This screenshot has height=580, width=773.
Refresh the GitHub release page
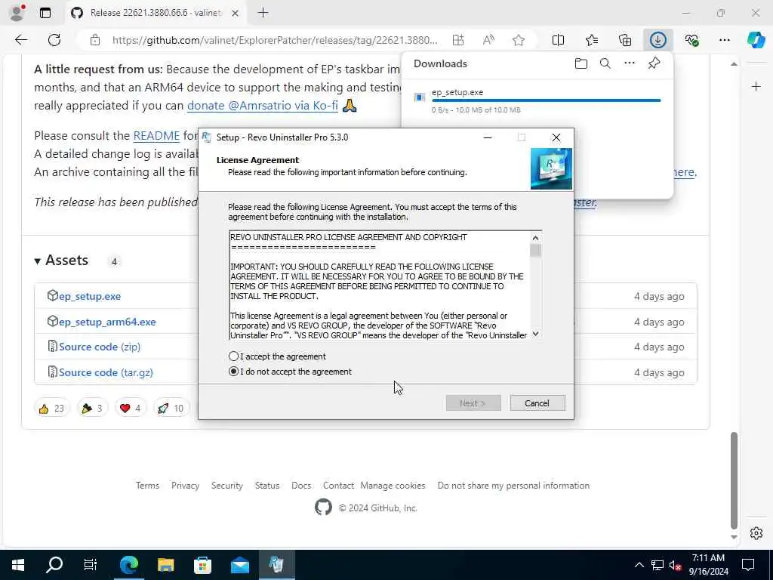point(54,40)
